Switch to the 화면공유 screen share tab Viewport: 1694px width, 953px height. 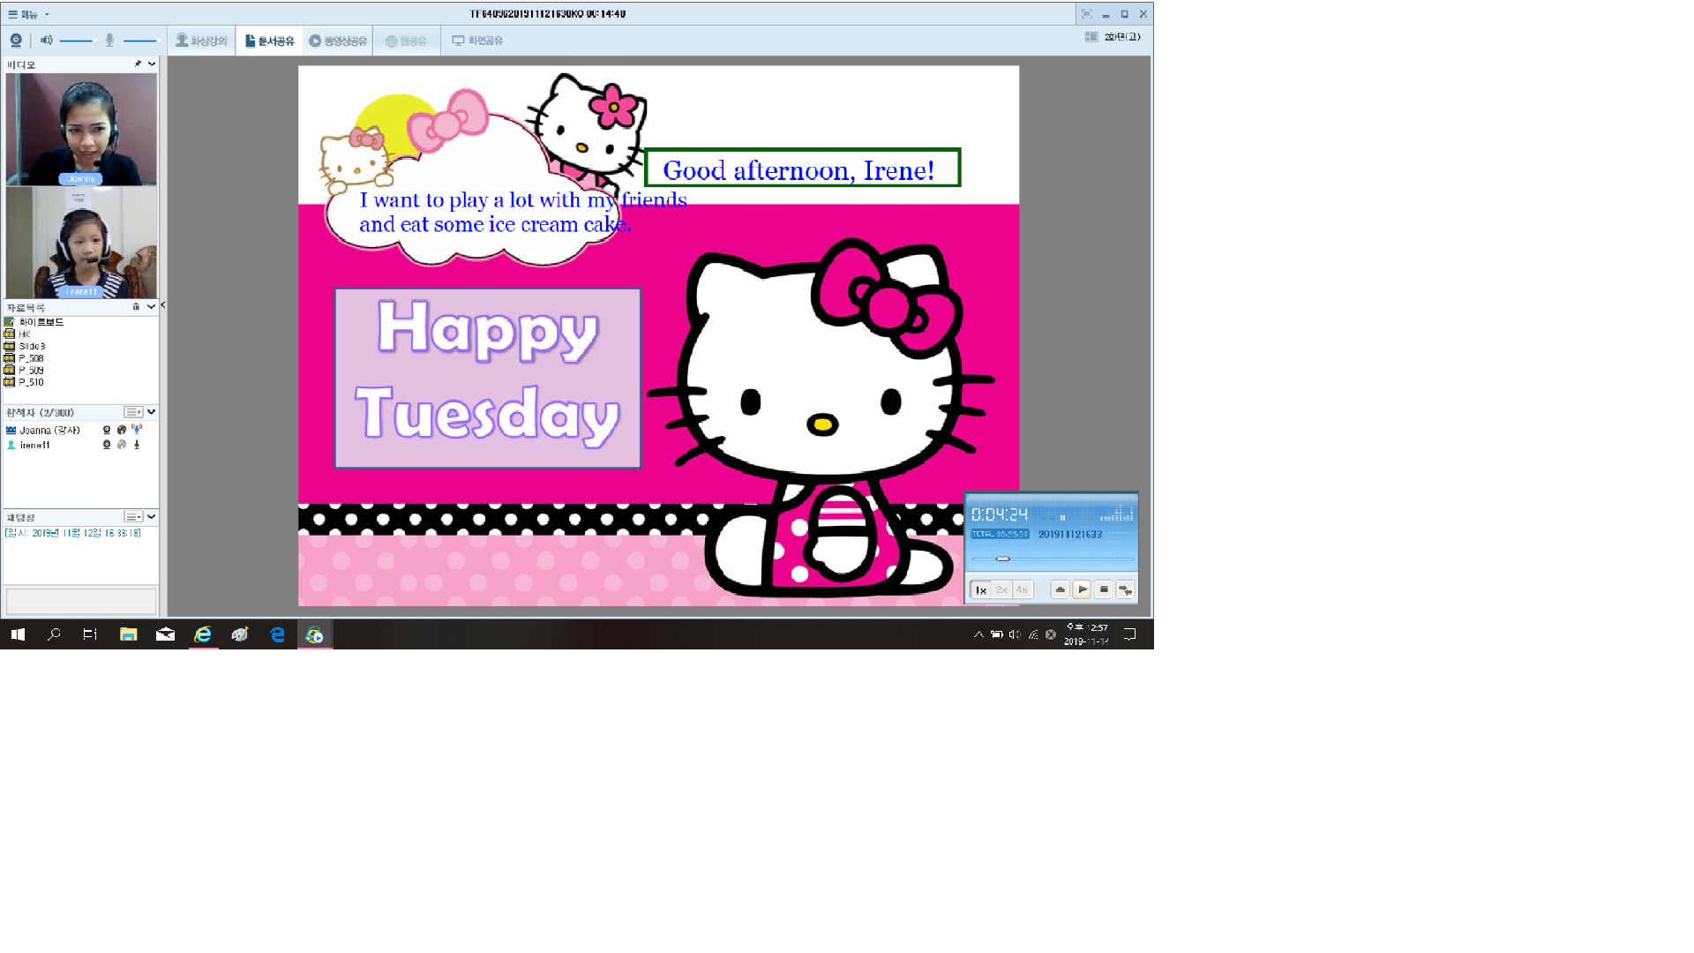(x=477, y=41)
